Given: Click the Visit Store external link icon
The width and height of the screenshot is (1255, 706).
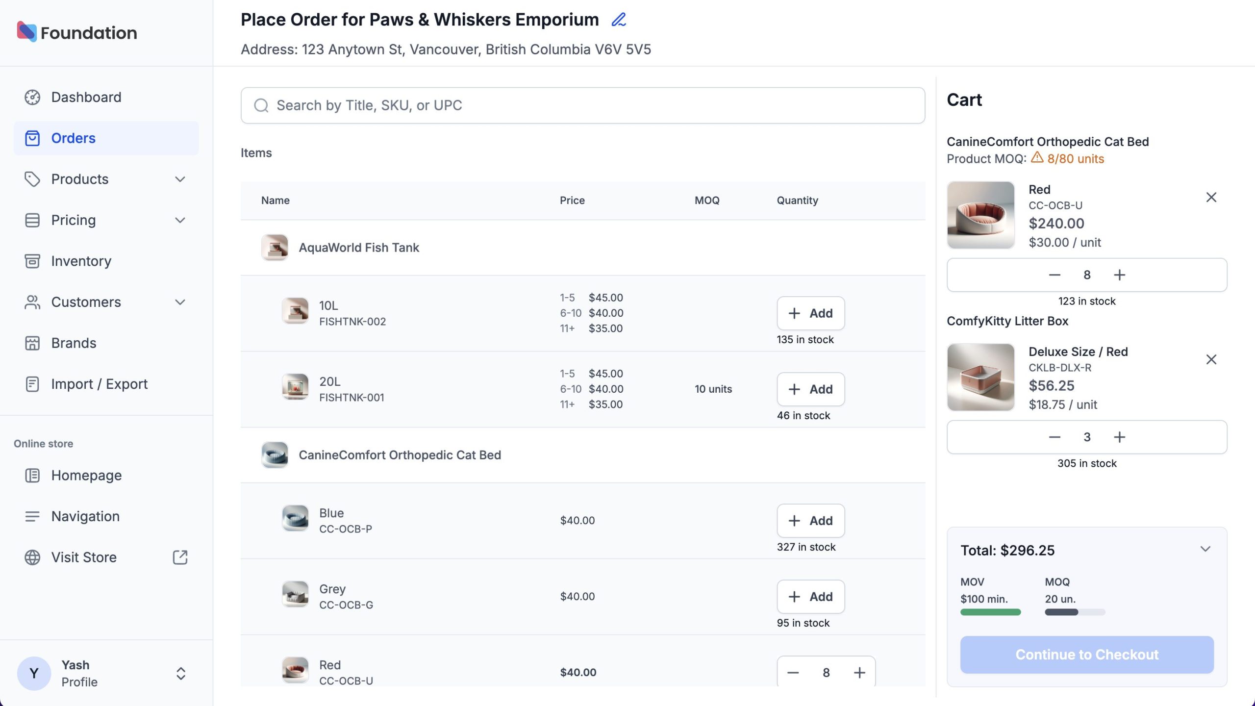Looking at the screenshot, I should point(180,557).
